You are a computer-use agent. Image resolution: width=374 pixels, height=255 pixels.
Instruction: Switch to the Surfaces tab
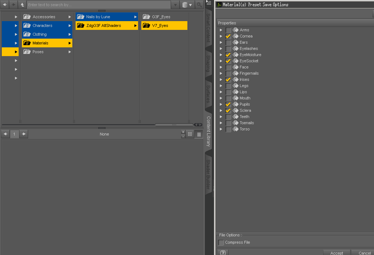pos(208,94)
